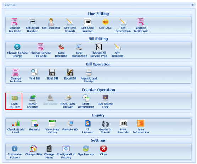Viewport: 197px width, 164px height.
Task: Open View Price History
Action: click(x=52, y=127)
